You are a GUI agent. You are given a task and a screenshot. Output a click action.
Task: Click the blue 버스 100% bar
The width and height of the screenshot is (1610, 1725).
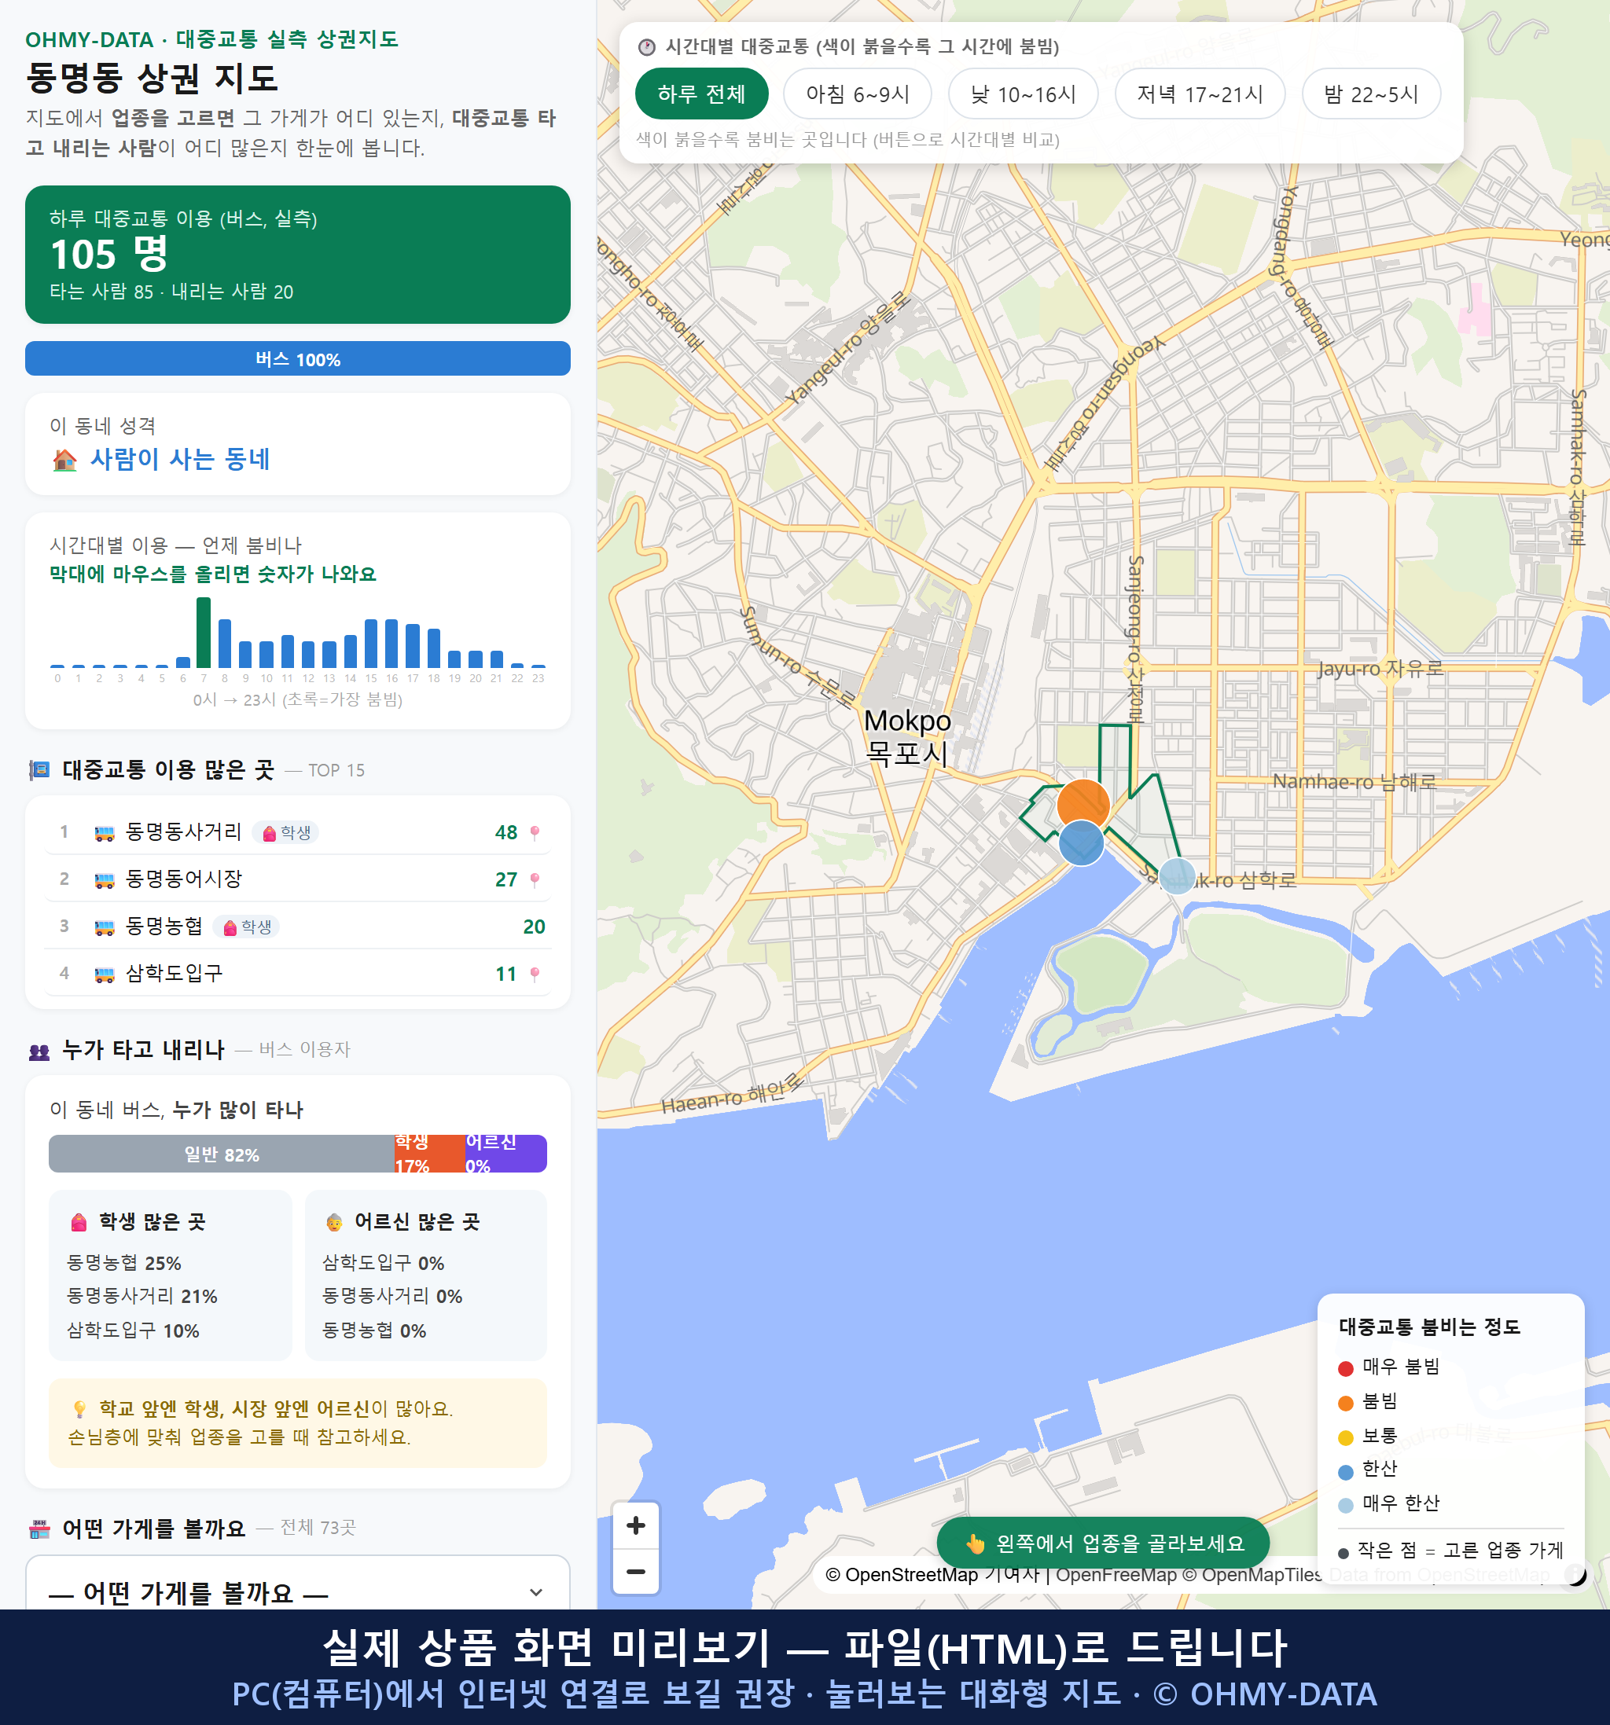tap(298, 359)
